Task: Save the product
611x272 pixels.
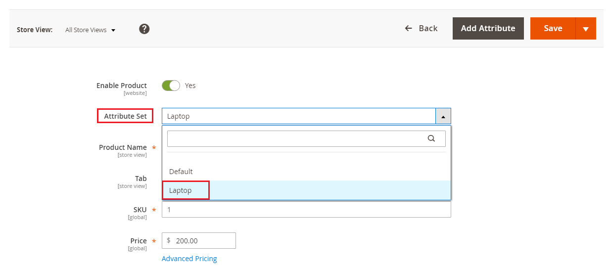Action: pyautogui.click(x=553, y=29)
